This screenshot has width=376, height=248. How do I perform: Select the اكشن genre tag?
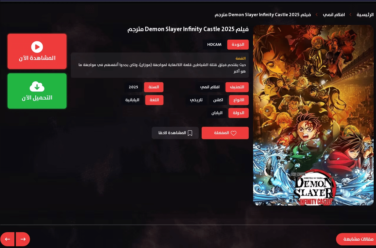click(218, 100)
